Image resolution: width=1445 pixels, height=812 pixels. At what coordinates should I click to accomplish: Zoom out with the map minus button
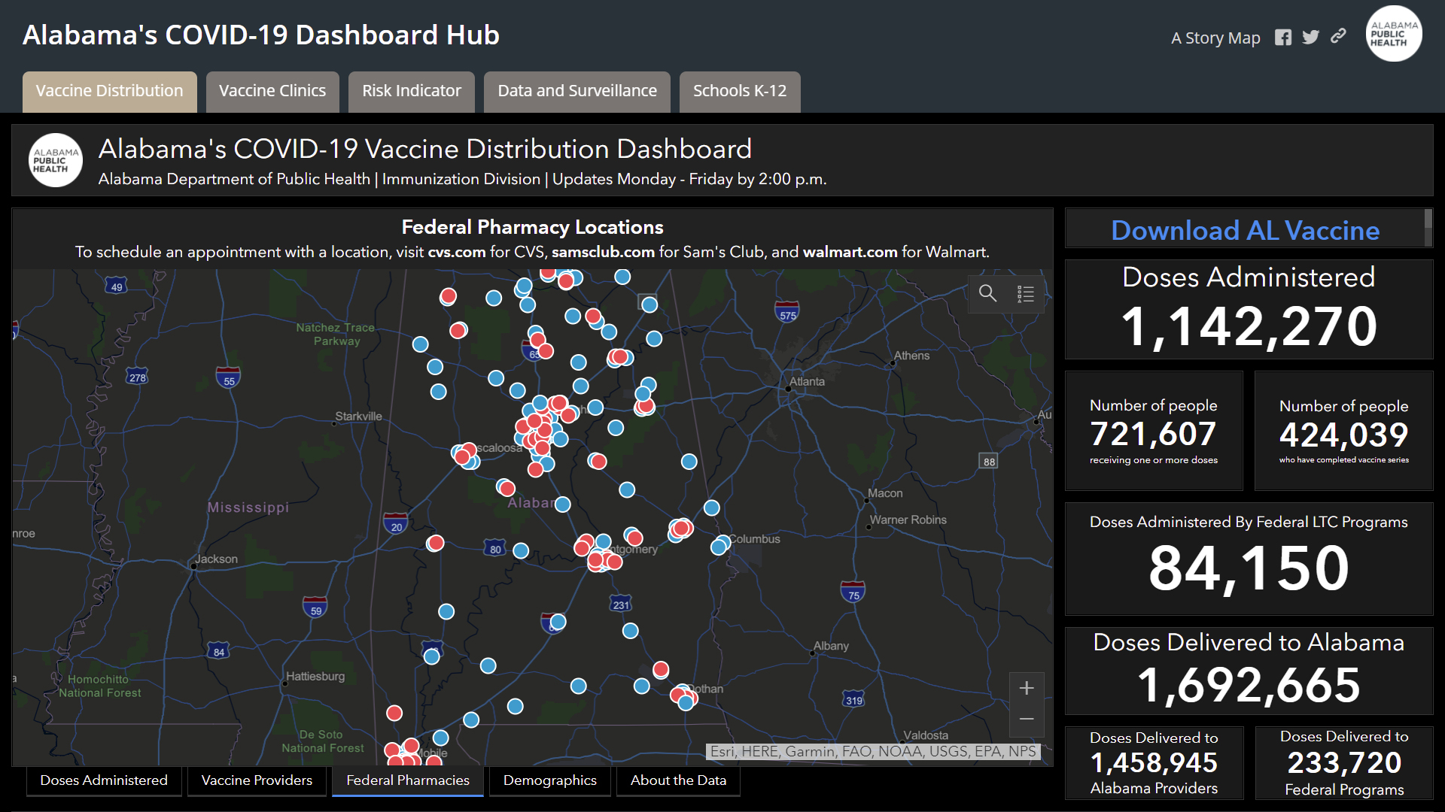1026,720
